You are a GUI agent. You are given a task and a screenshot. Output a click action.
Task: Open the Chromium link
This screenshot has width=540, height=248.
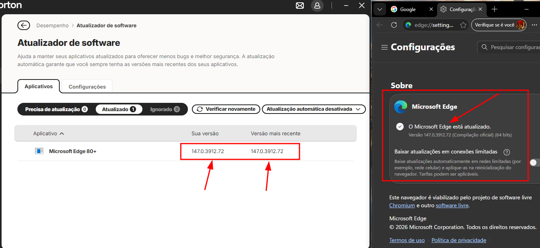402,206
